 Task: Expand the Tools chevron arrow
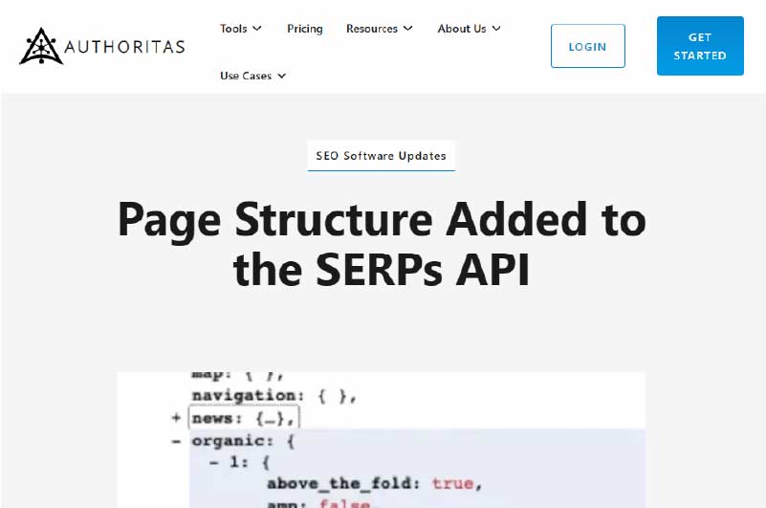(x=257, y=29)
